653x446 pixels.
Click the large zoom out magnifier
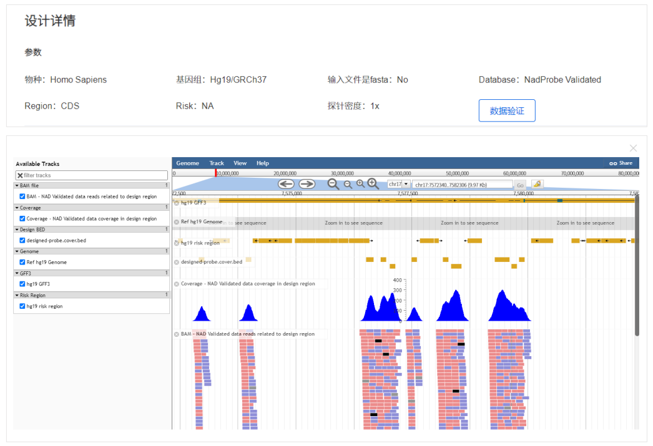(x=333, y=184)
